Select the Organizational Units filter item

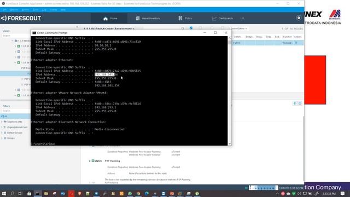pyautogui.click(x=17, y=128)
